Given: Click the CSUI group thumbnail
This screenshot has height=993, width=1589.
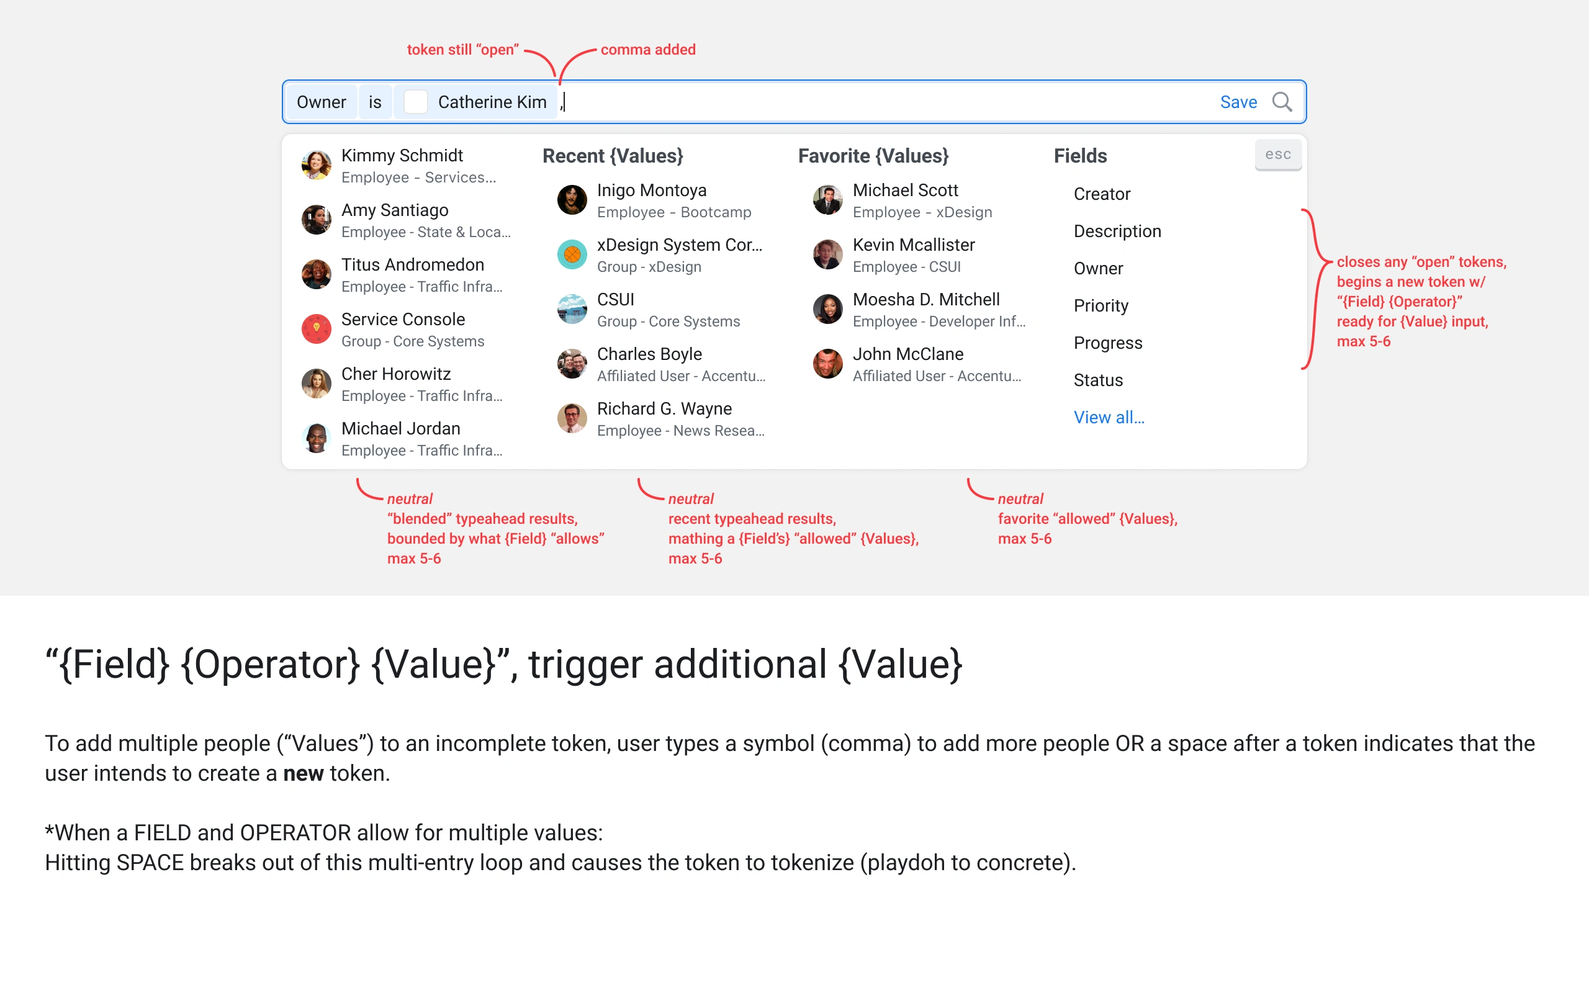Looking at the screenshot, I should [572, 309].
